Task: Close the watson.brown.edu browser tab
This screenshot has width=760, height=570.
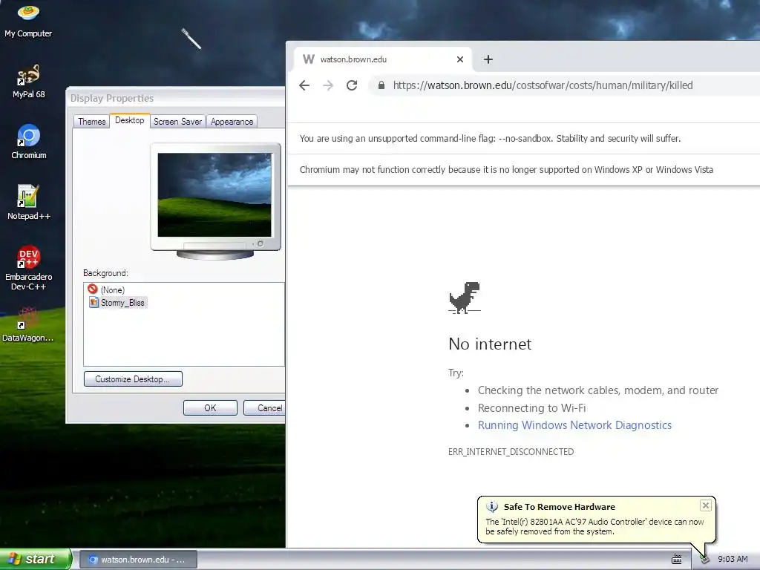Action: click(460, 59)
